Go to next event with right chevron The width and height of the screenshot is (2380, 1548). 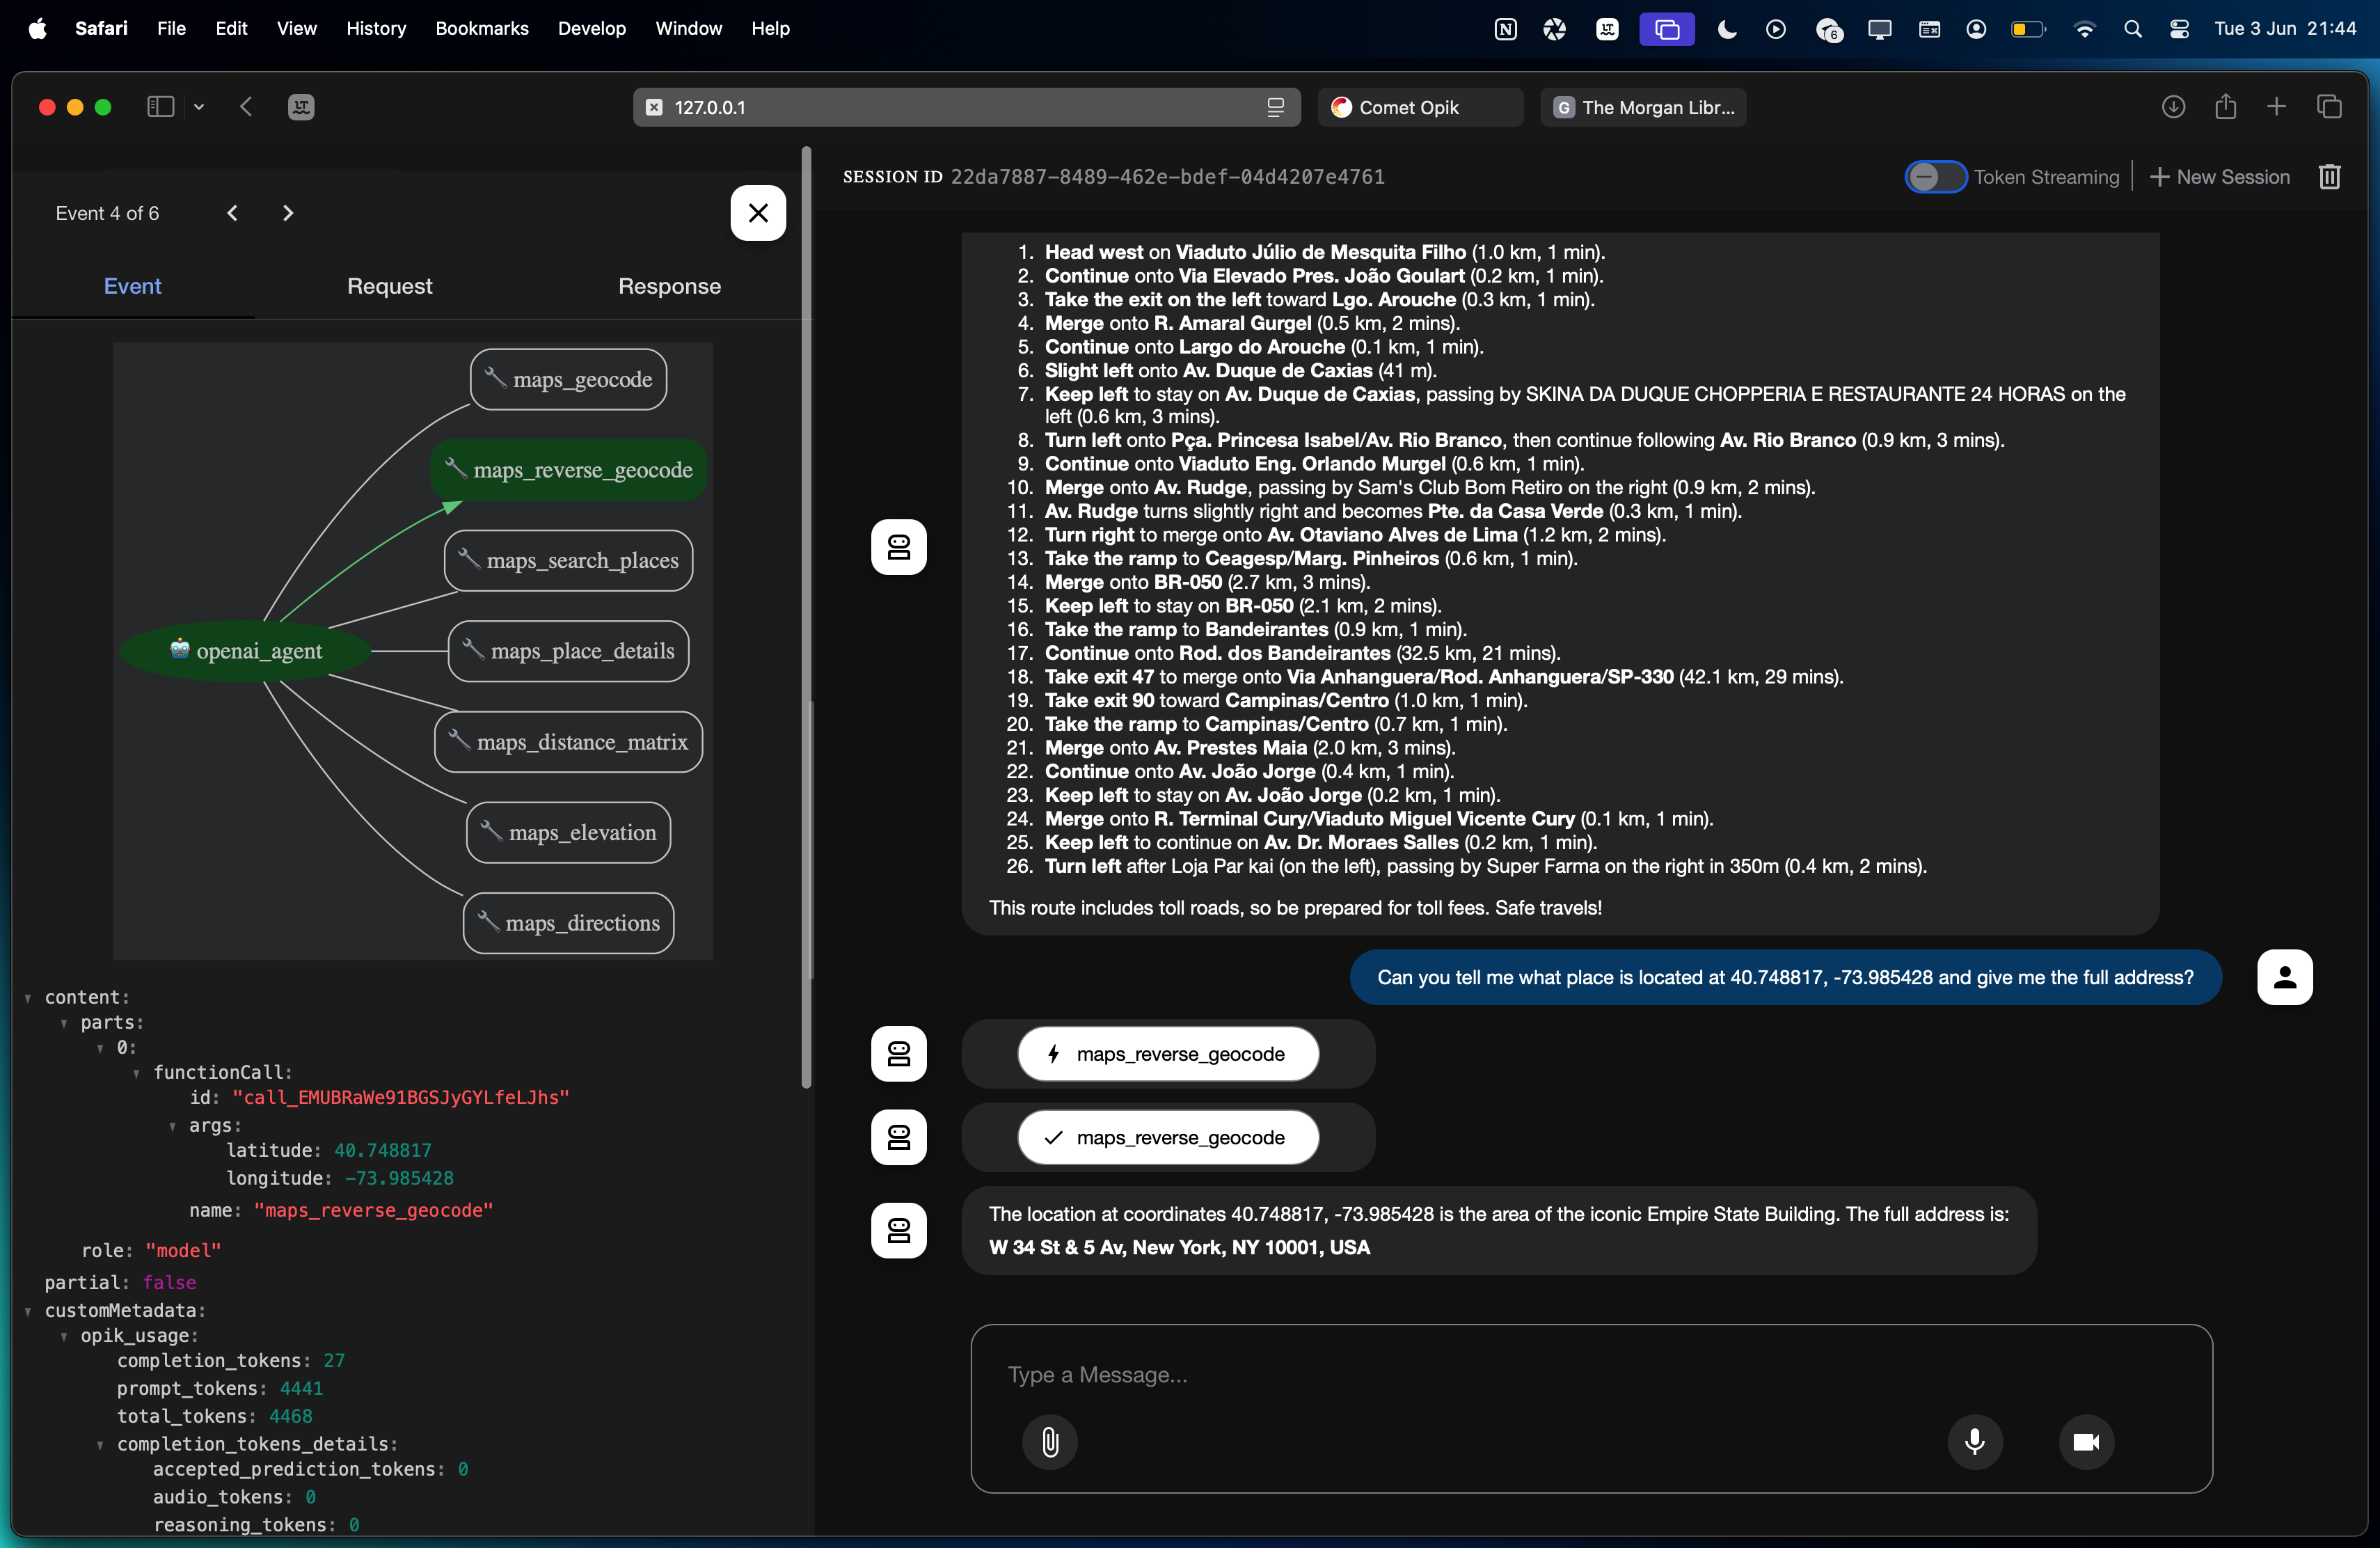point(288,213)
